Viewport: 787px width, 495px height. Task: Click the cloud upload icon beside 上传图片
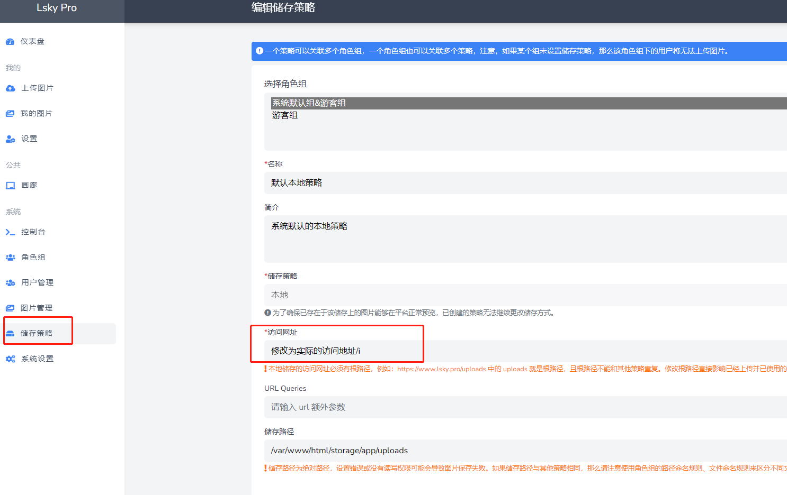click(x=11, y=88)
